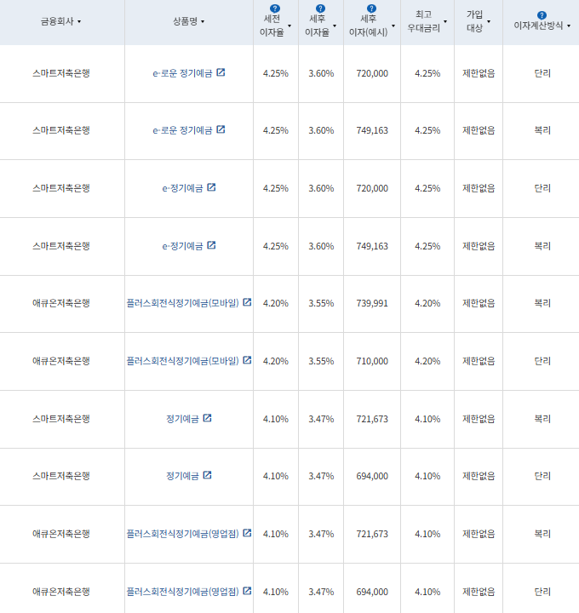
Task: Select 복리 cell in e-로운 정기예금 749,163 row
Action: 542,130
